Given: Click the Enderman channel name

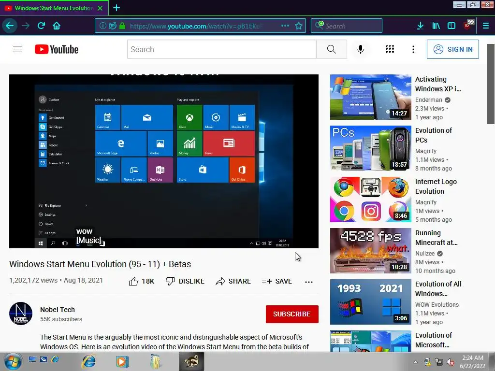Looking at the screenshot, I should click(x=428, y=100).
